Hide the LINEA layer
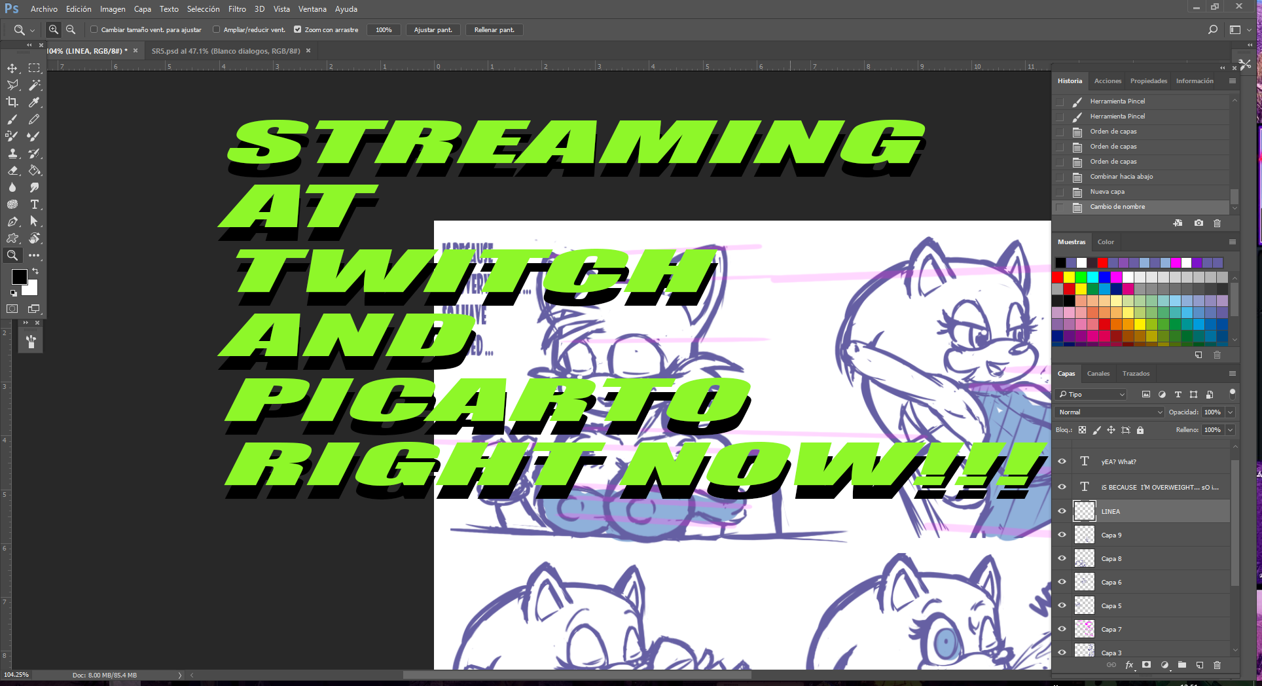The image size is (1262, 686). [x=1062, y=511]
